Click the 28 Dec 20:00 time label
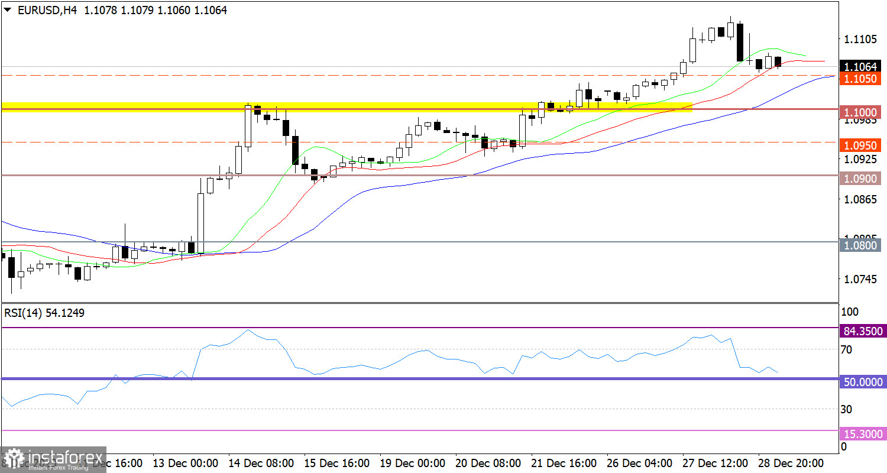The width and height of the screenshot is (887, 473). [x=791, y=462]
